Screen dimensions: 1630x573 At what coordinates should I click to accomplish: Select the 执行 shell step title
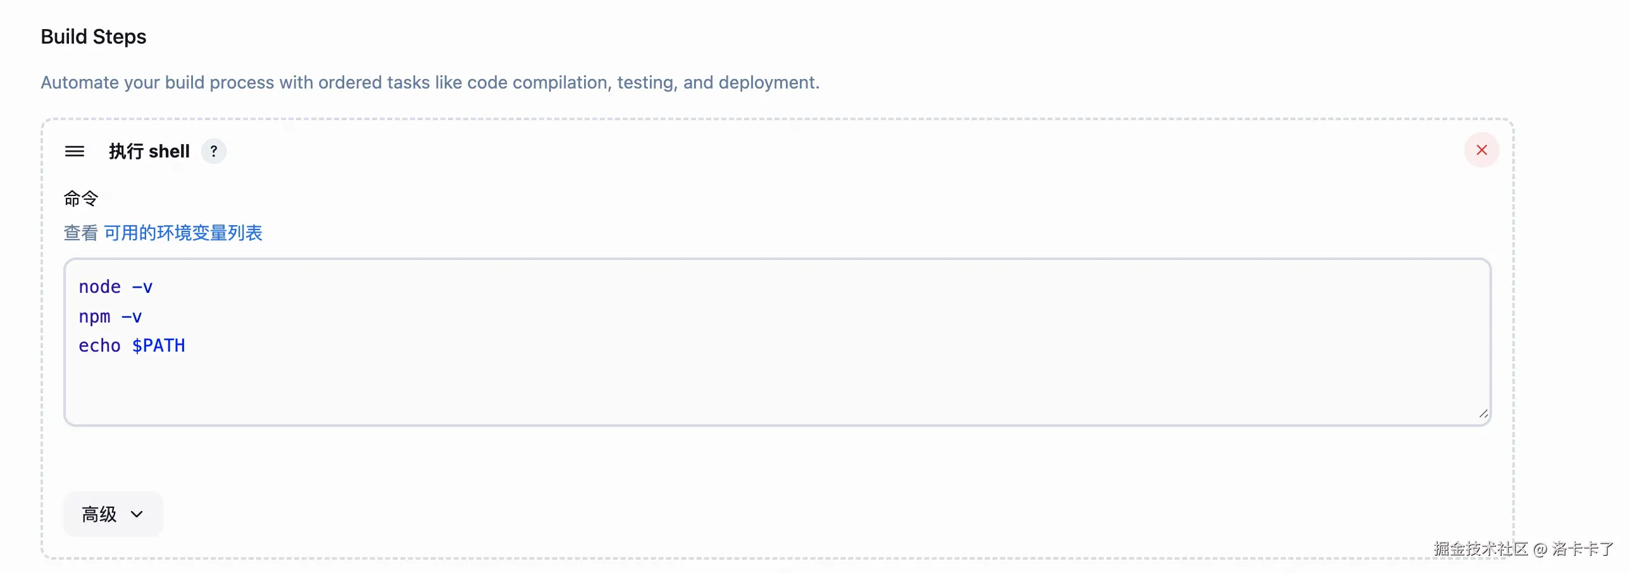point(149,151)
